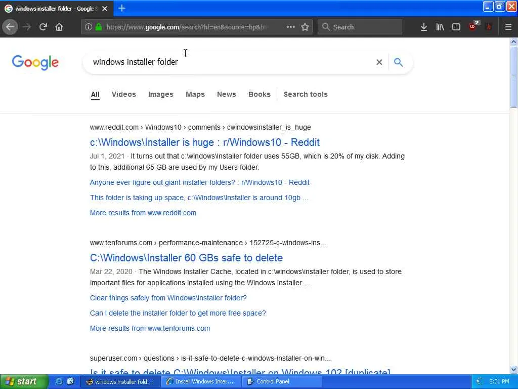The height and width of the screenshot is (389, 518).
Task: Close the Google search tab
Action: [x=105, y=9]
